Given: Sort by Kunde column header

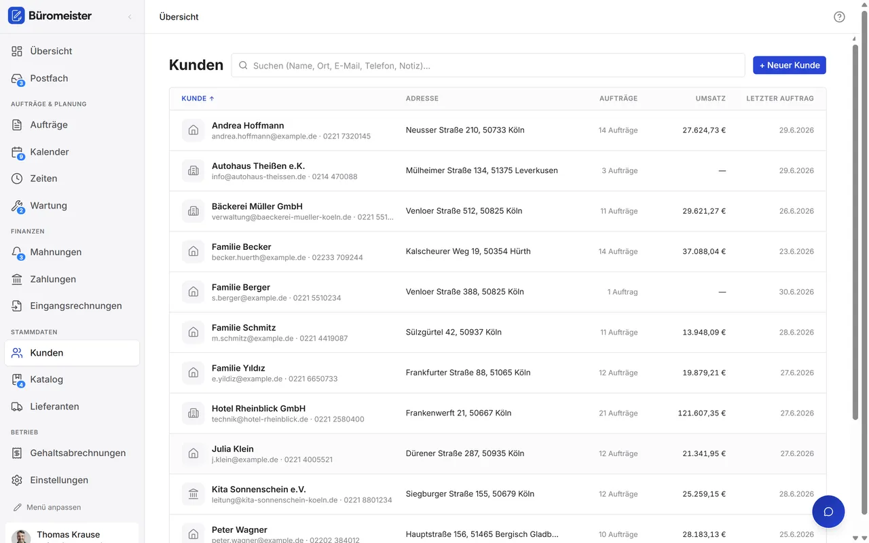Looking at the screenshot, I should 198,98.
